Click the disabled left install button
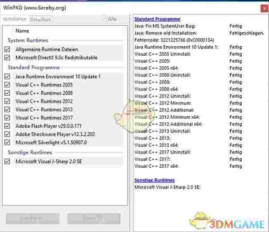Image resolution: width=269 pixels, height=232 pixels. coord(33,219)
